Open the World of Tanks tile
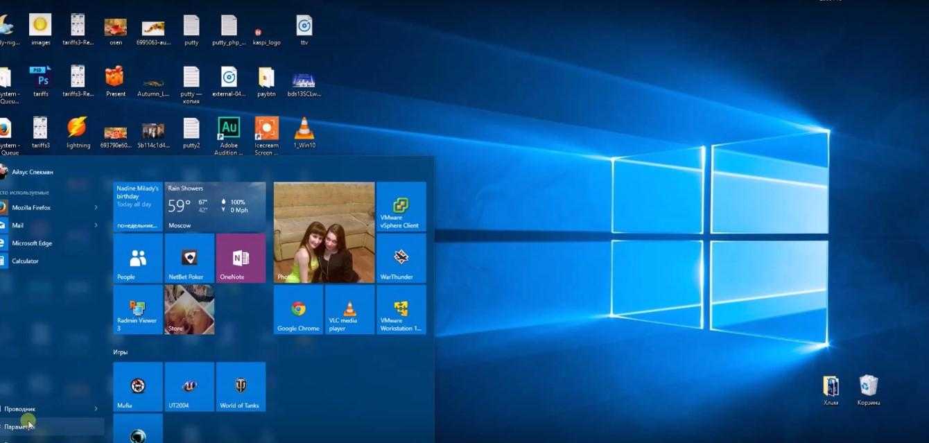Screen dimensions: 929x443 tap(240, 387)
